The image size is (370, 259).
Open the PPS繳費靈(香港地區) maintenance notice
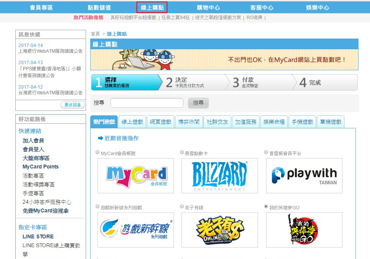click(50, 72)
